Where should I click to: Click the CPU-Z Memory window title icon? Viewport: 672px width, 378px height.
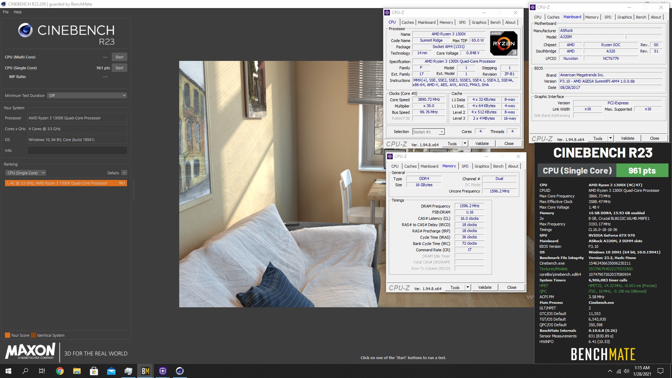coord(390,156)
